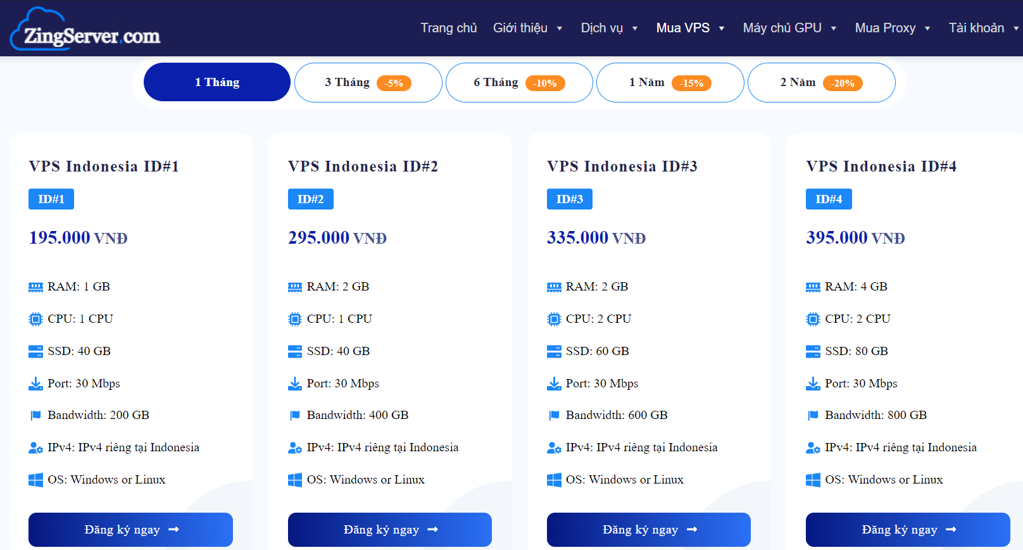This screenshot has height=550, width=1023.
Task: Click the blue ID#3 badge
Action: coord(570,199)
